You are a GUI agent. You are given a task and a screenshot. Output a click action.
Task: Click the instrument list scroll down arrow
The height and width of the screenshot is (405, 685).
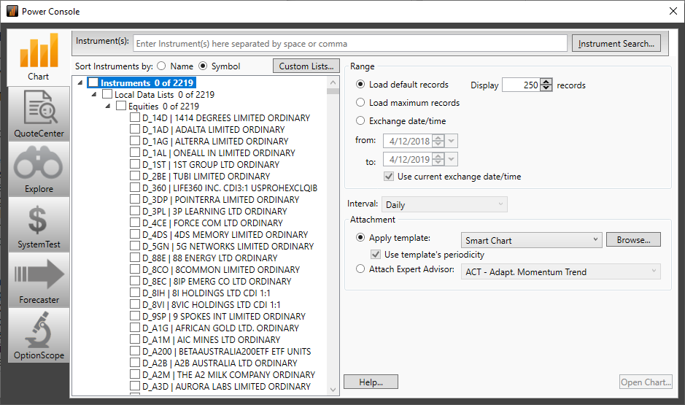333,390
